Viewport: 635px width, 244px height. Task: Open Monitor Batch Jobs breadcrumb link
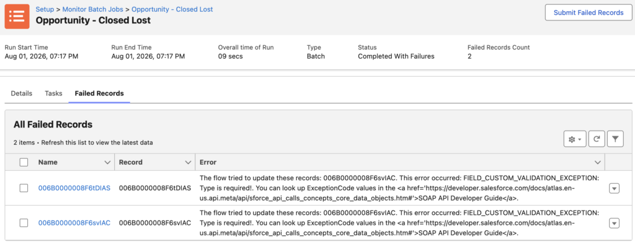[x=93, y=9]
